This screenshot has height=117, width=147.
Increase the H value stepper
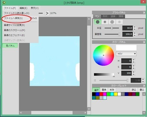pos(133,60)
